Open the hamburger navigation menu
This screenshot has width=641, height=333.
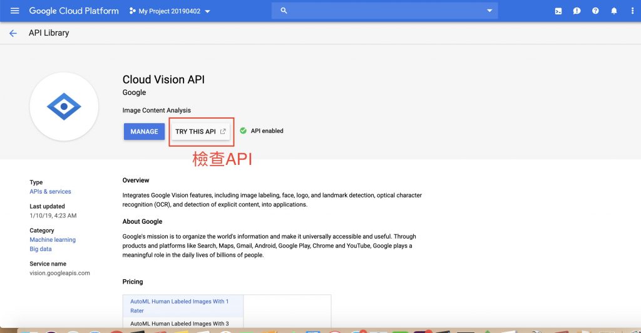click(15, 11)
